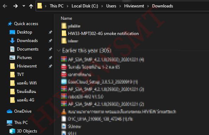Image resolution: width=209 pixels, height=135 pixels.
Task: Select Local Disk (C:) breadcrumb
Action: 85,6
